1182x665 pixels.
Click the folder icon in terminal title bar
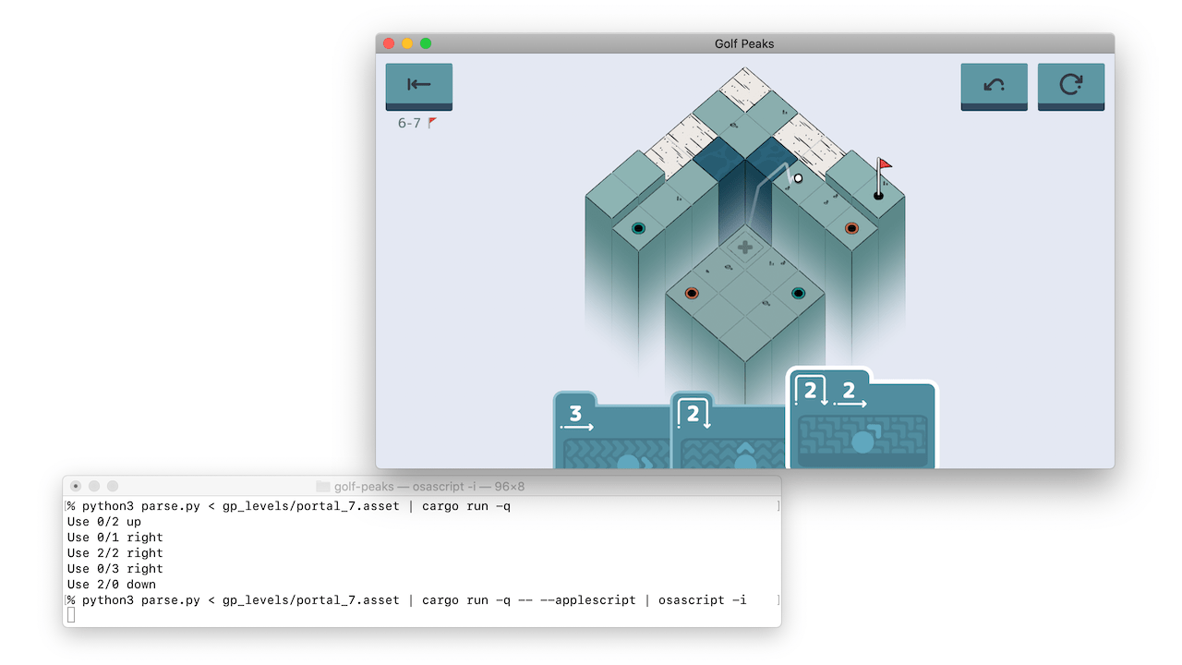coord(323,486)
